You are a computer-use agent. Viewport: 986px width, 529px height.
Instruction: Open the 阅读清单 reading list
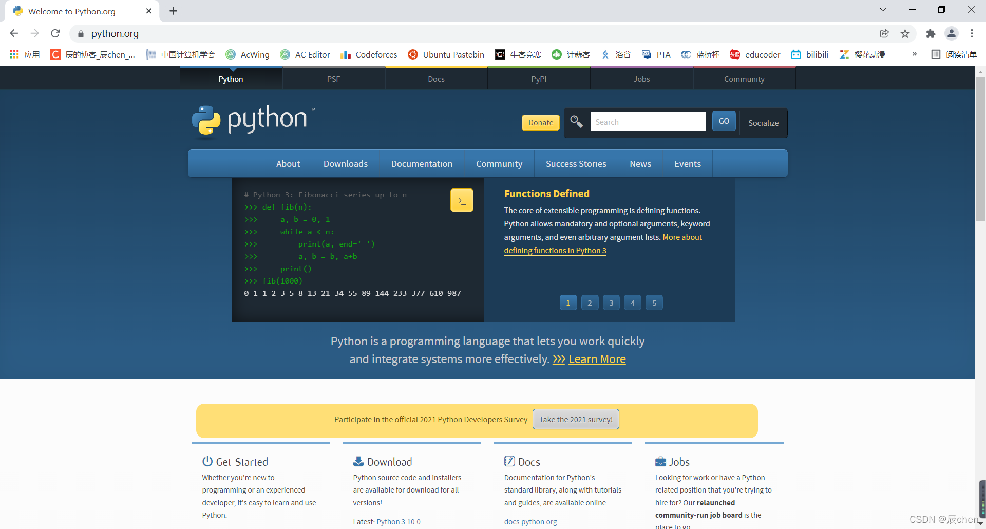954,54
